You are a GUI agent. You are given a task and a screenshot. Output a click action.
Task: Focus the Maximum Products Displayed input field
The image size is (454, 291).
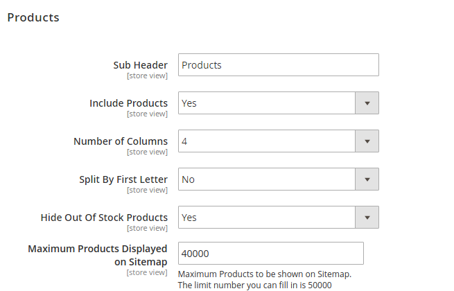coord(270,254)
